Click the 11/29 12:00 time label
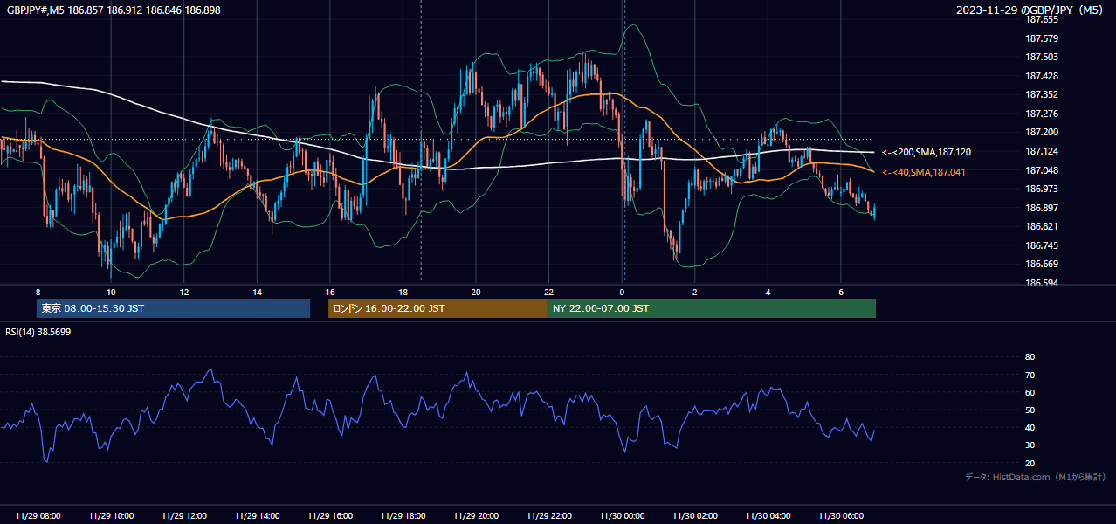Image resolution: width=1116 pixels, height=524 pixels. tap(184, 516)
